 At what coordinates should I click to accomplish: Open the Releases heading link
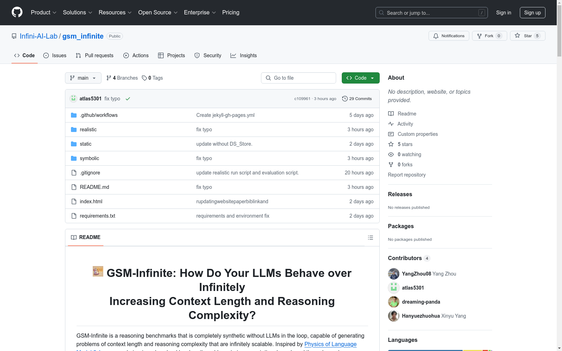point(400,194)
